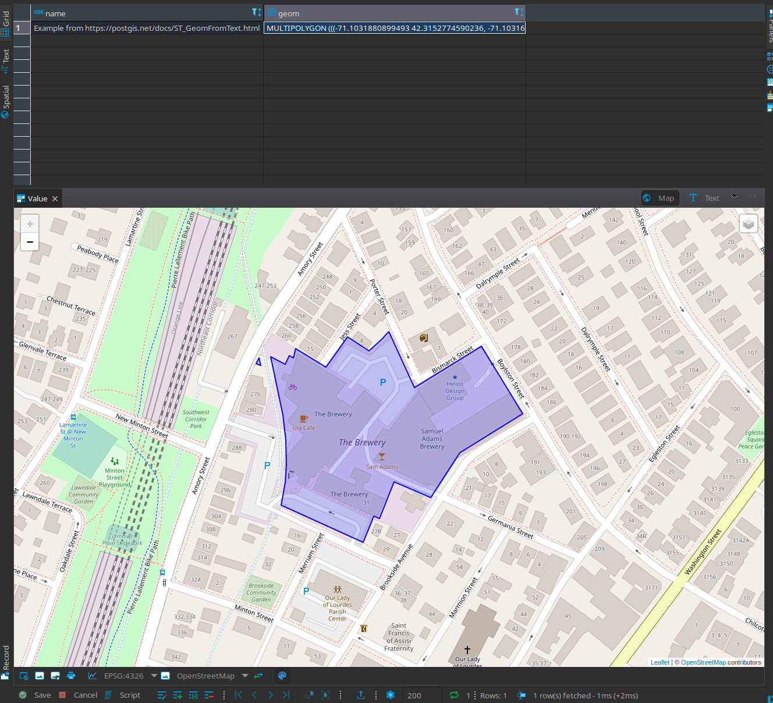This screenshot has height=703, width=773.
Task: Copy the map as a picture
Action: pyautogui.click(x=40, y=676)
